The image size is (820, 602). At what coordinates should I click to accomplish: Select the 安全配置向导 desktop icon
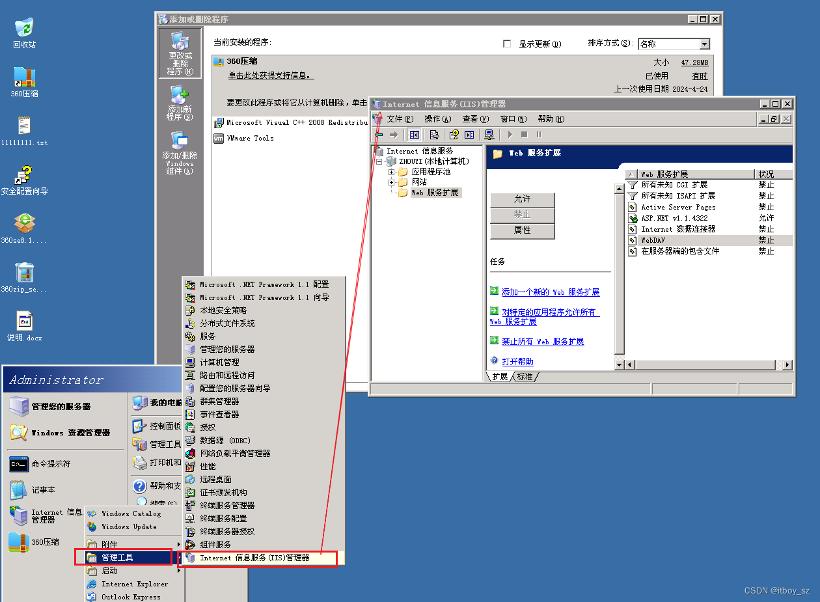coord(25,180)
